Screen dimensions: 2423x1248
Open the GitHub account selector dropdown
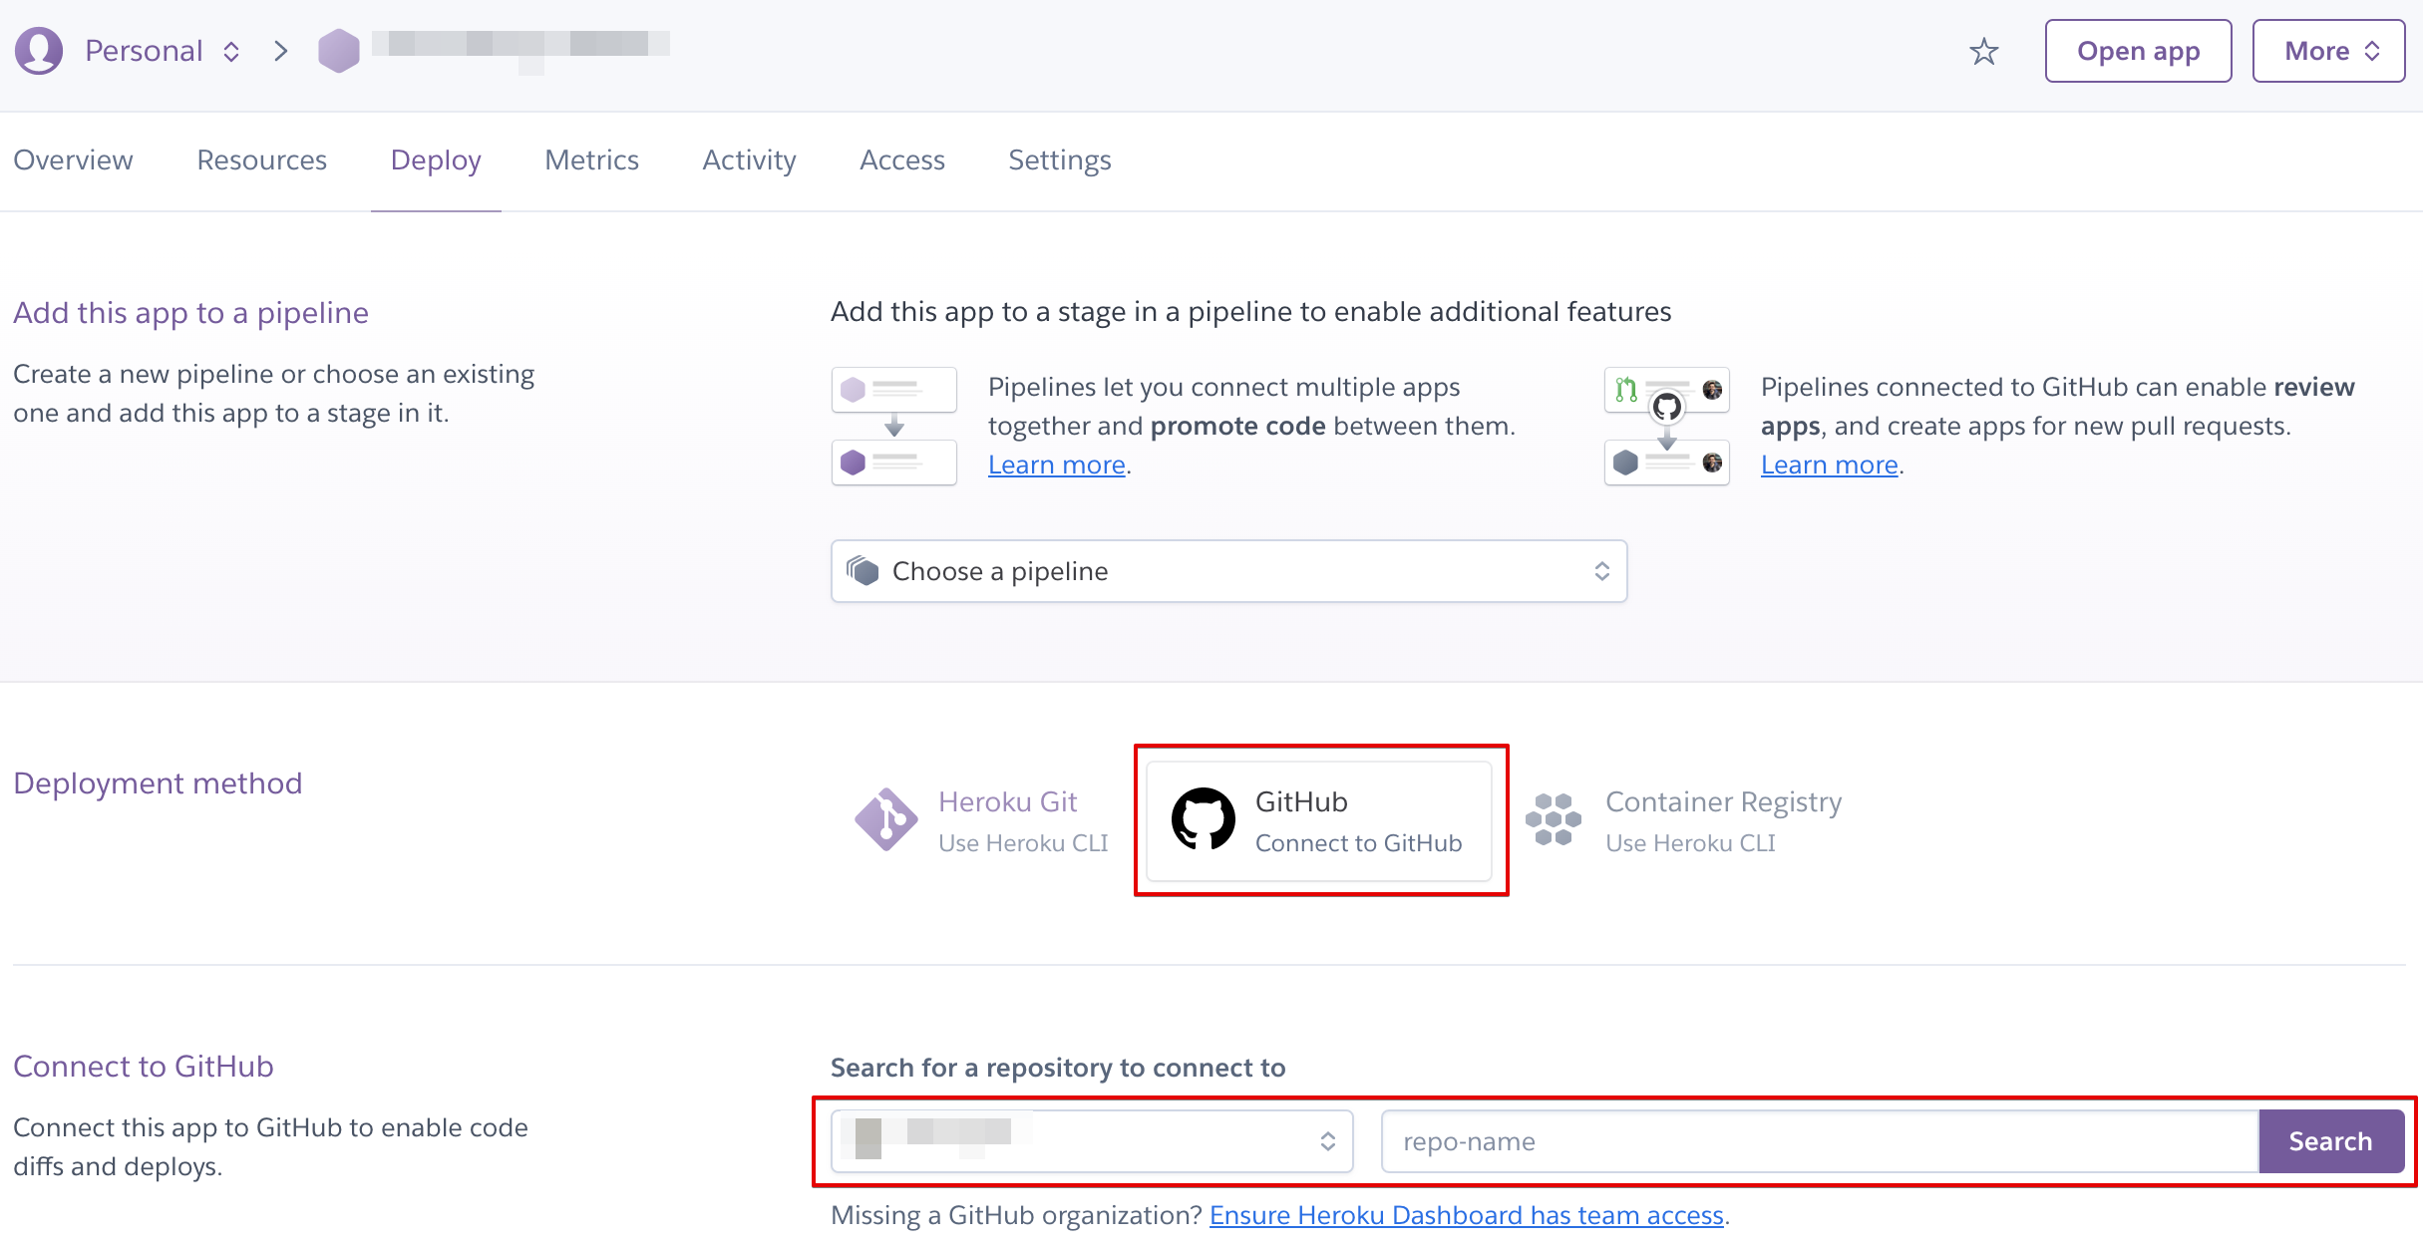[1091, 1141]
